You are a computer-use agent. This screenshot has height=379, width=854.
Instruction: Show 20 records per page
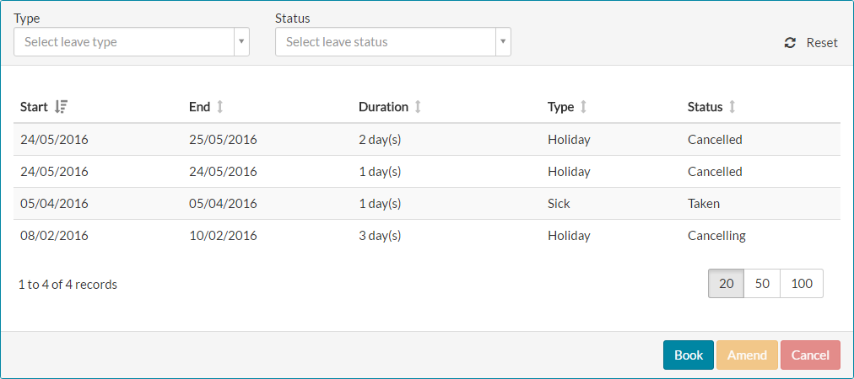click(726, 284)
